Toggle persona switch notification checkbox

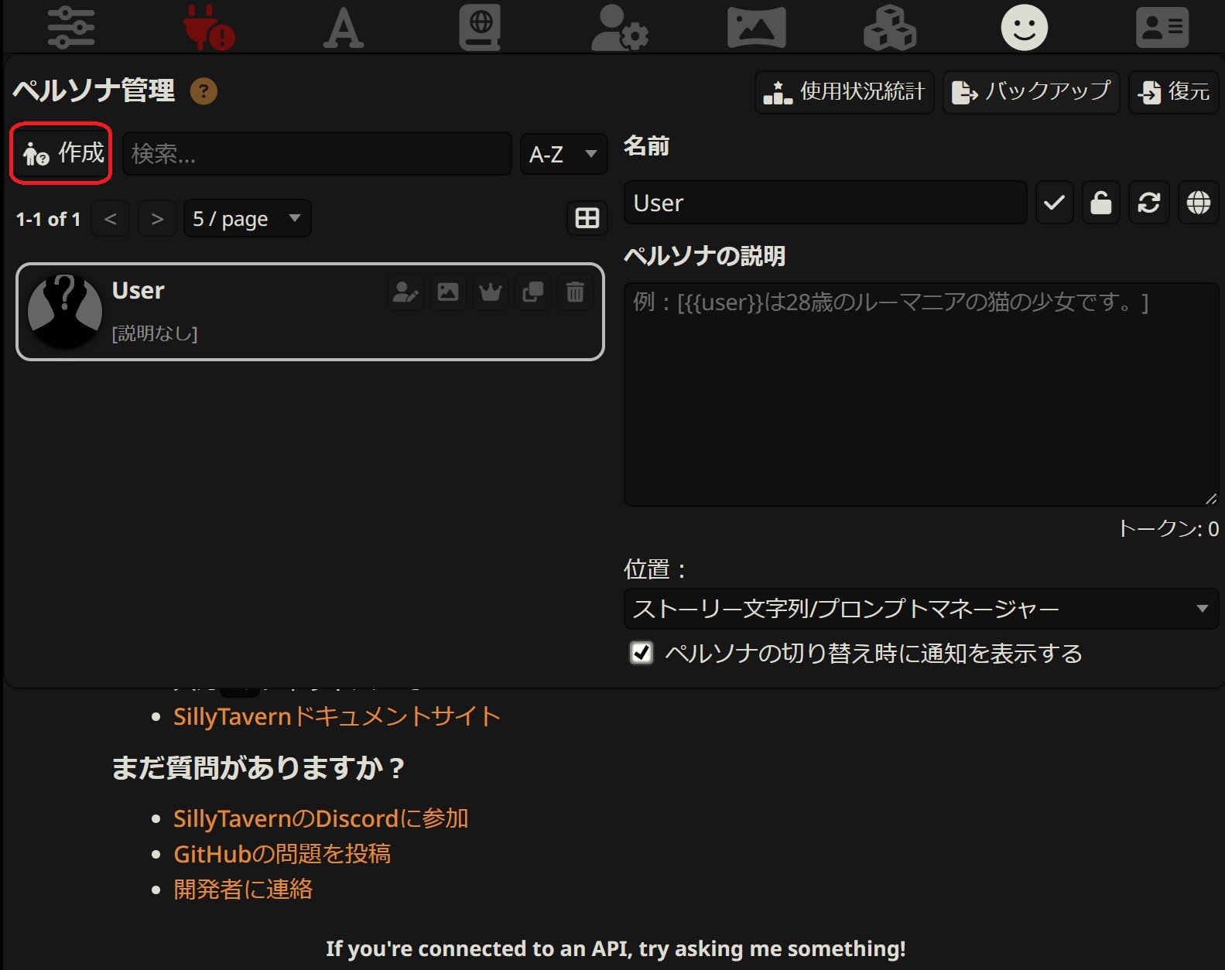click(x=642, y=654)
